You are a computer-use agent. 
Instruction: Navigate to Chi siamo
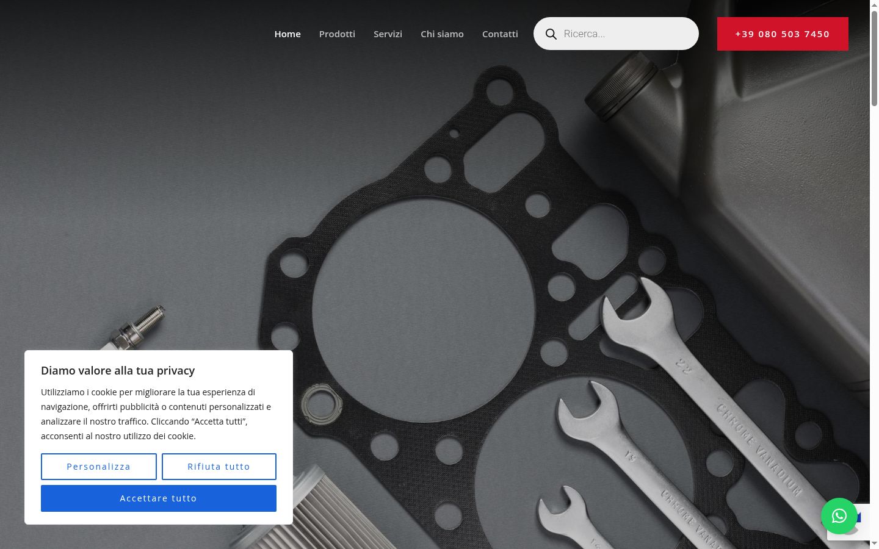442,34
